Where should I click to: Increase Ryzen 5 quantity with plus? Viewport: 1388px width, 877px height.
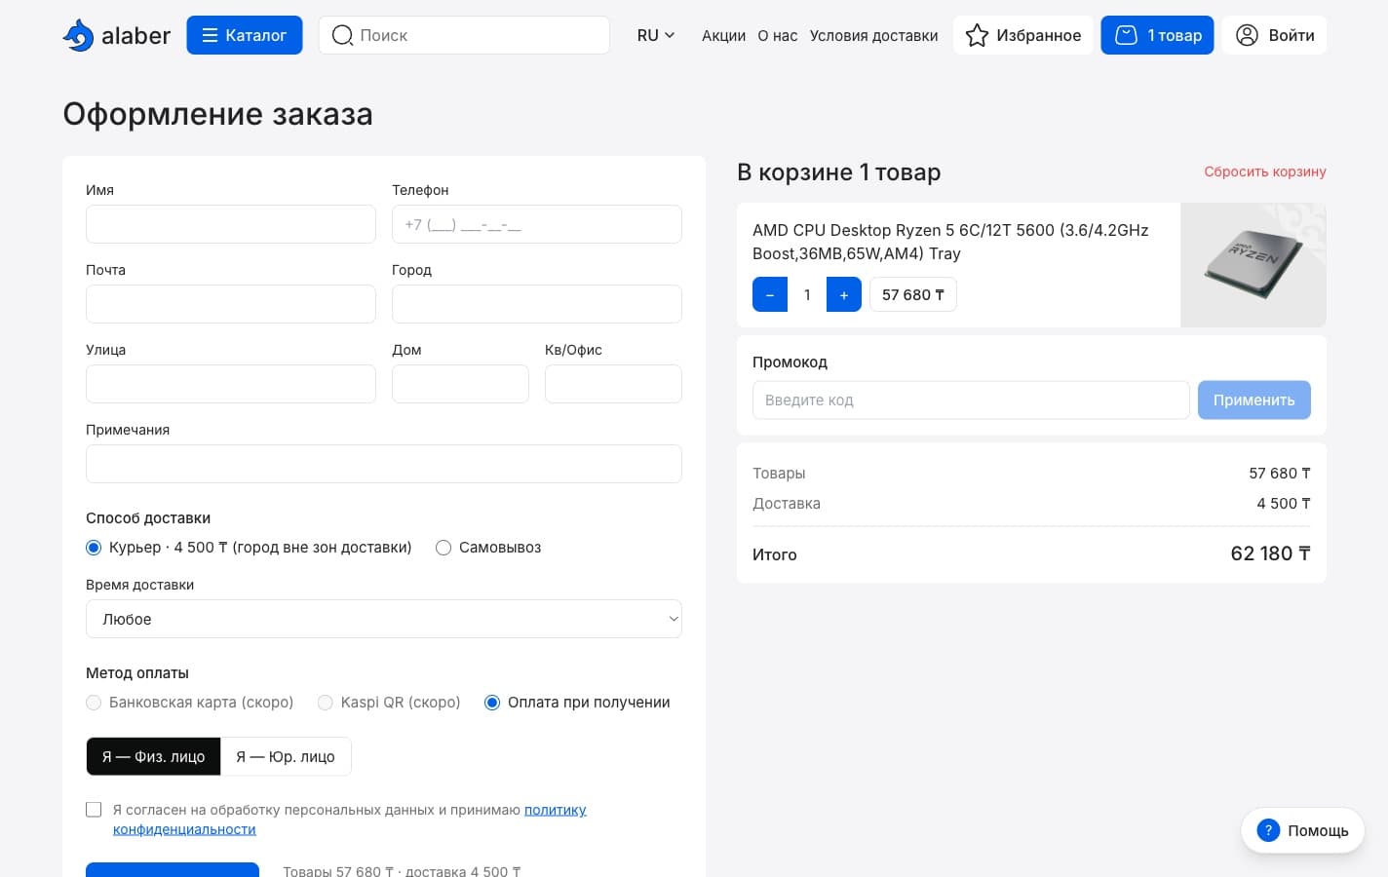point(844,294)
